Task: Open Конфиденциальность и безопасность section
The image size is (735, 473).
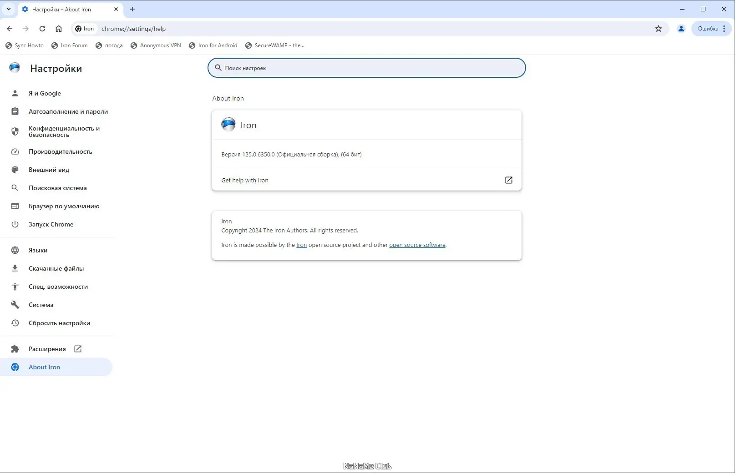Action: click(x=56, y=131)
